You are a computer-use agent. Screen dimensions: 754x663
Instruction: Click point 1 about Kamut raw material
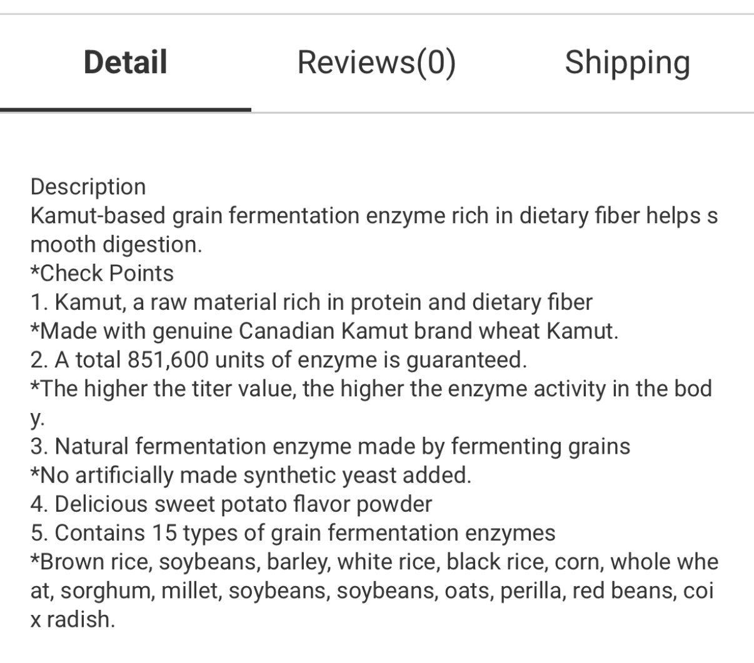[x=311, y=302]
